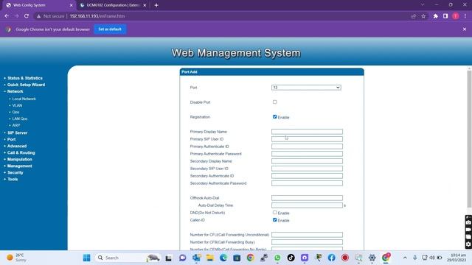Open Qos settings page
This screenshot has height=265, width=472.
tap(15, 112)
